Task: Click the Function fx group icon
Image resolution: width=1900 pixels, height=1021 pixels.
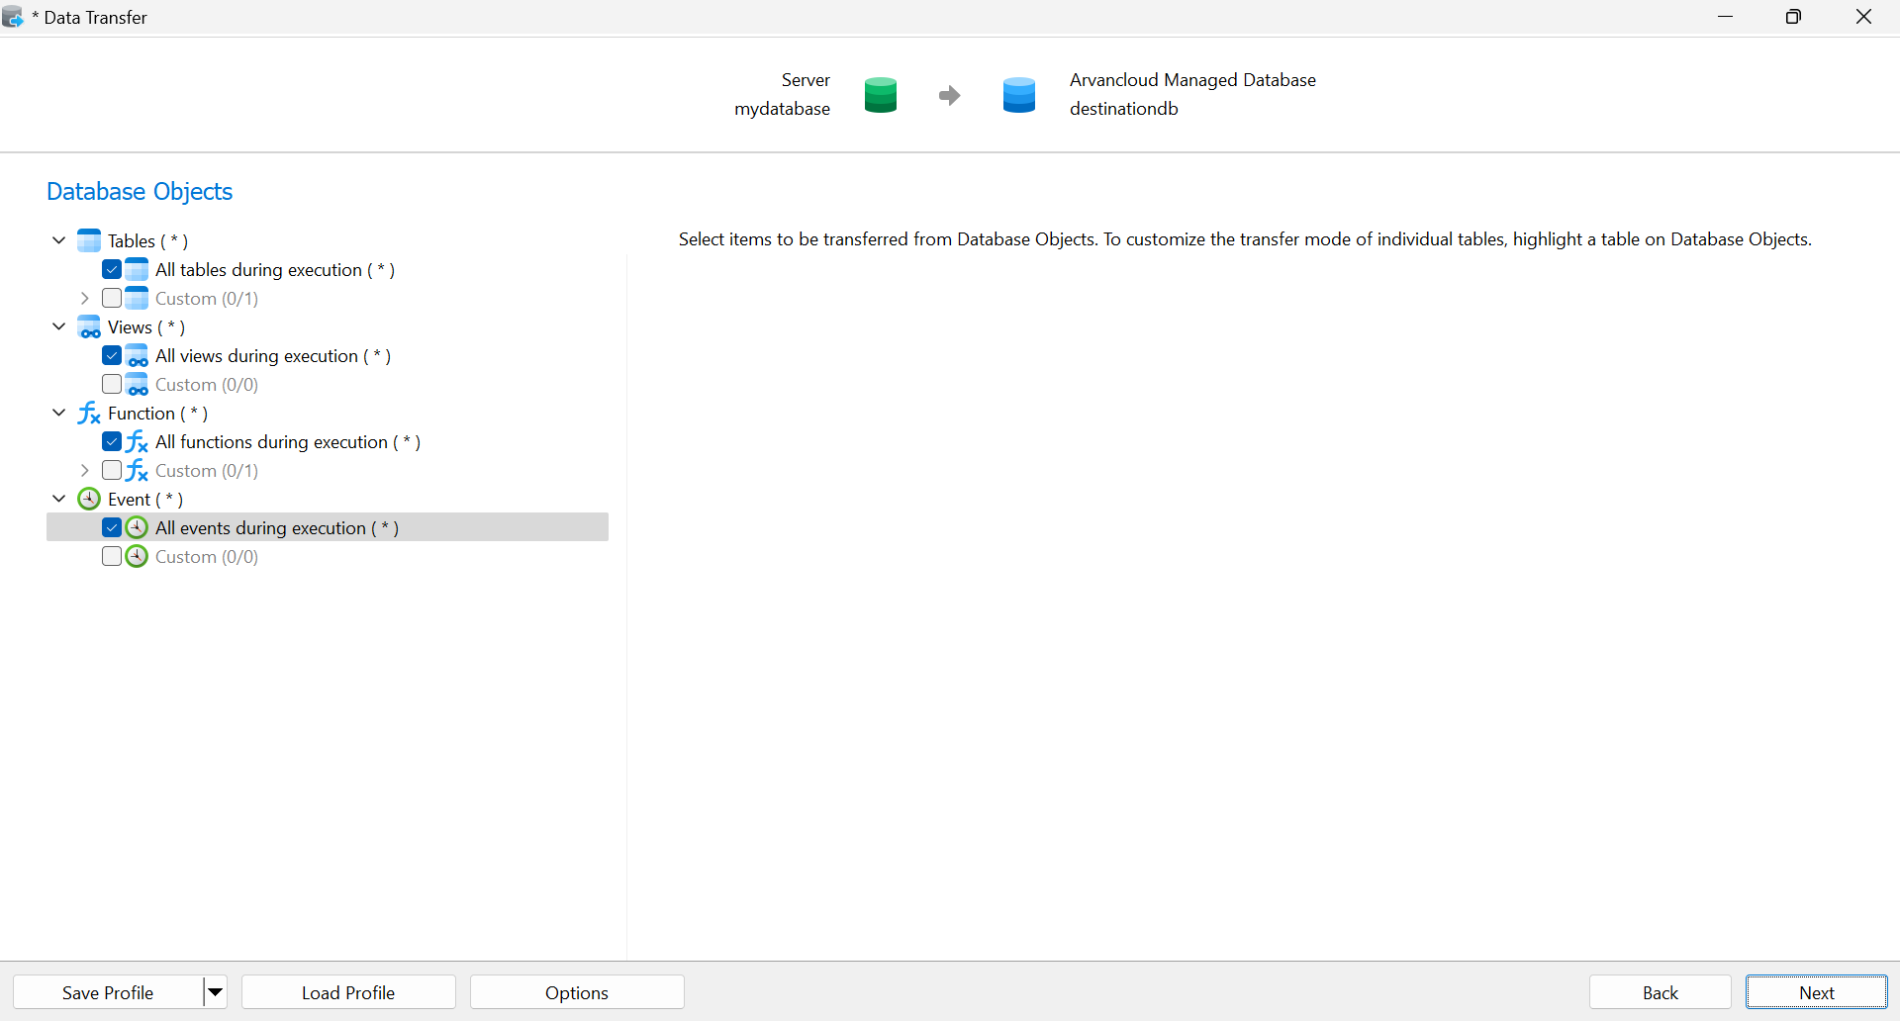Action: click(x=89, y=413)
